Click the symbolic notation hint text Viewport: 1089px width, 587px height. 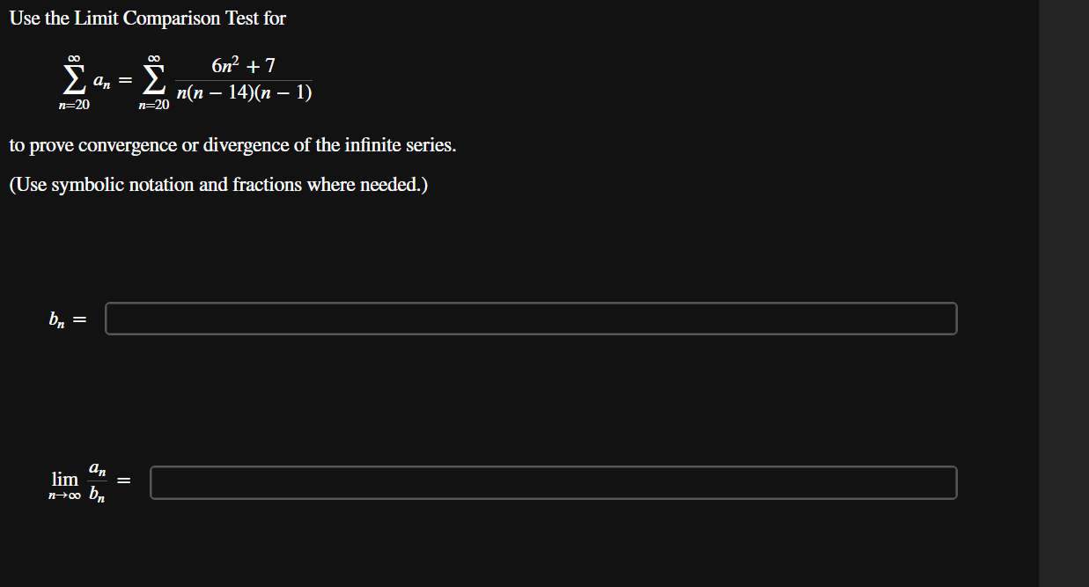217,184
